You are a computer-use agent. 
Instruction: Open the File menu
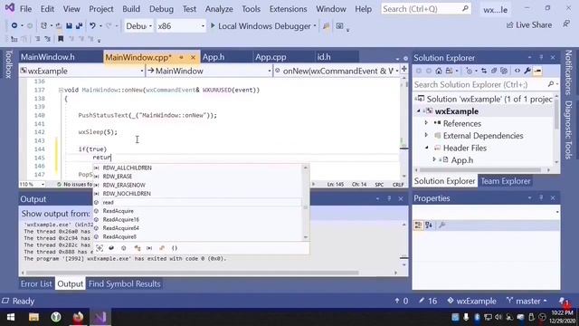[25, 9]
